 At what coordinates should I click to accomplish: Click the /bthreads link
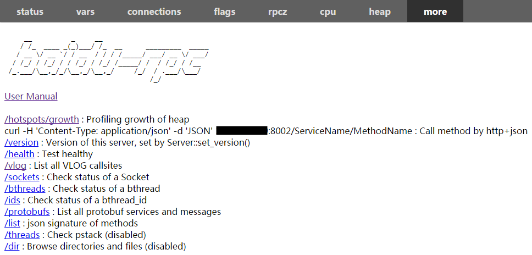[26, 189]
